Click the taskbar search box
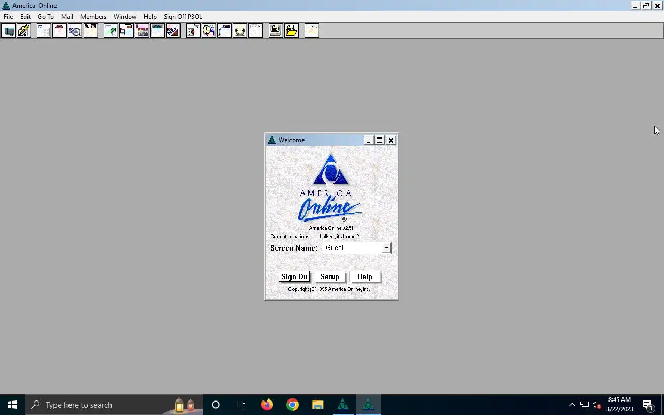Viewport: 664px width, 415px height. tap(114, 405)
